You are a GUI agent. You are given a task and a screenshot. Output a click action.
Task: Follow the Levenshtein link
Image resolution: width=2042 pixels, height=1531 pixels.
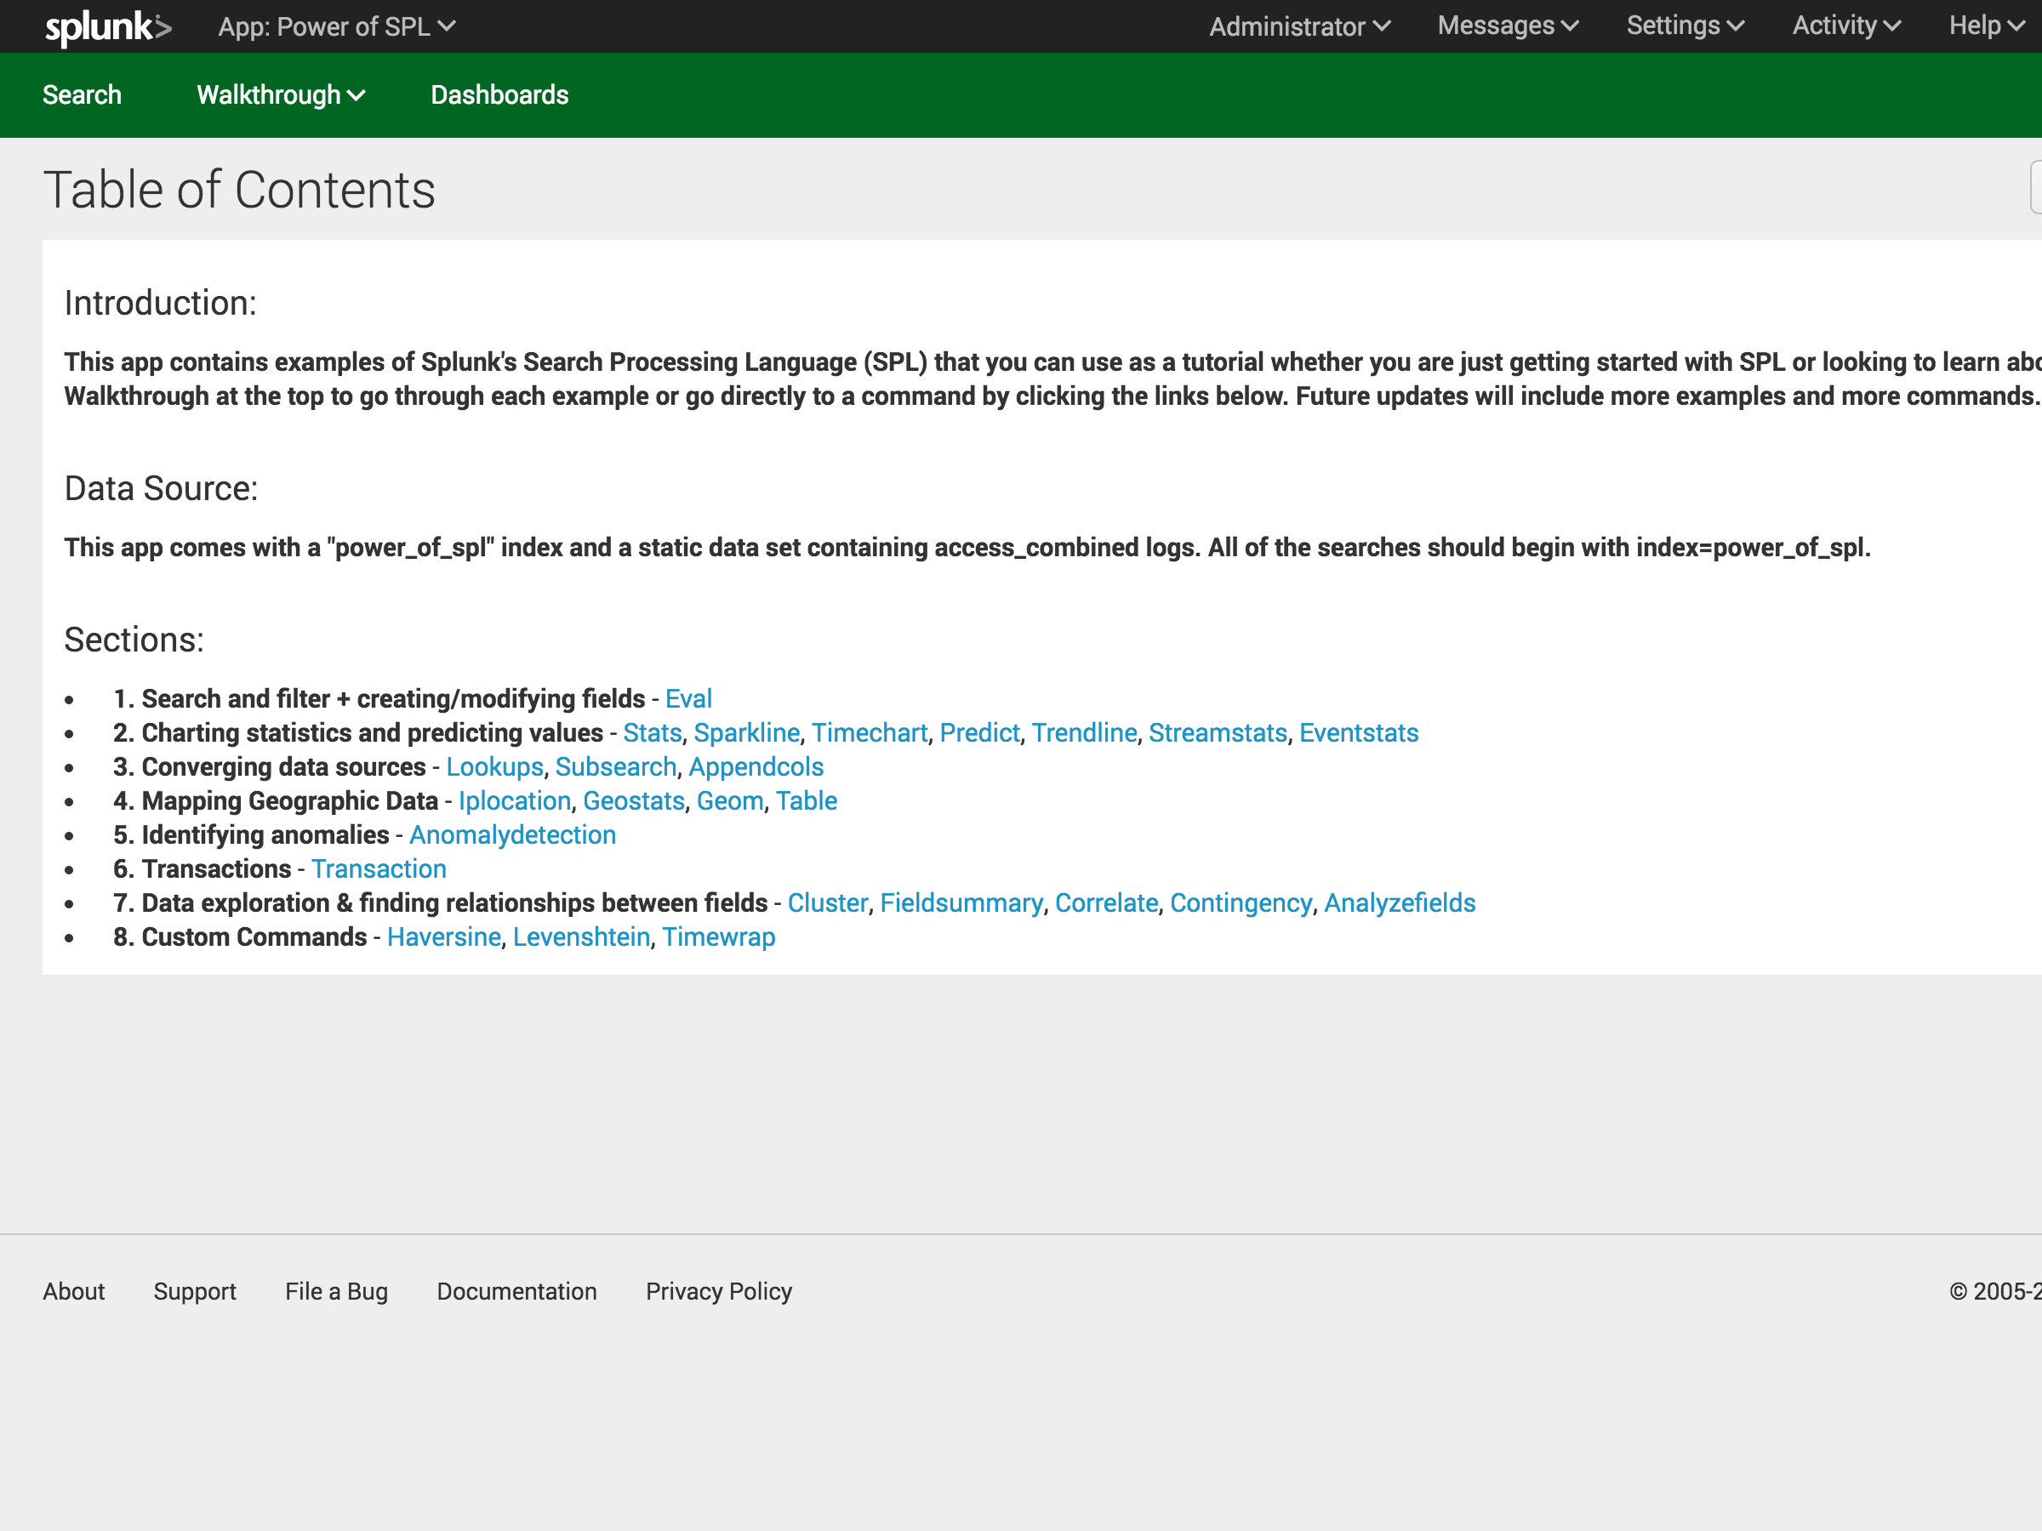point(582,936)
